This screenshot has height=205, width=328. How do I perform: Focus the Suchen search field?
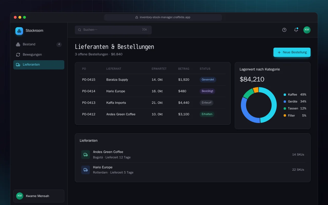click(113, 30)
